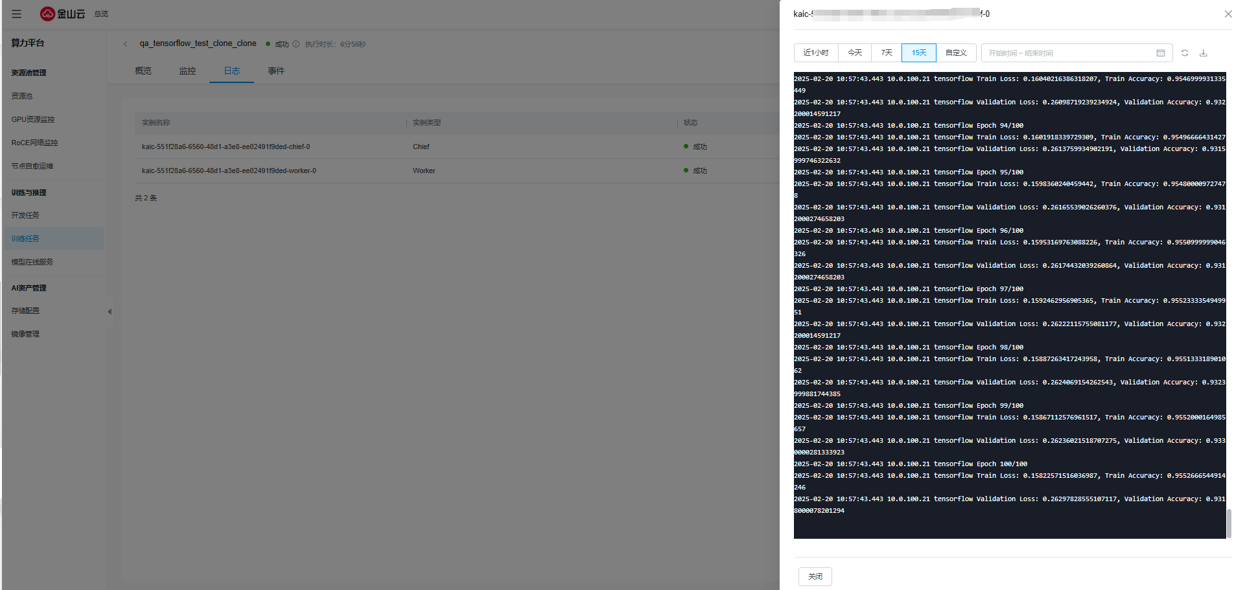Click the 共 2 条 total count text
Screen dimensions: 1245x590
146,198
